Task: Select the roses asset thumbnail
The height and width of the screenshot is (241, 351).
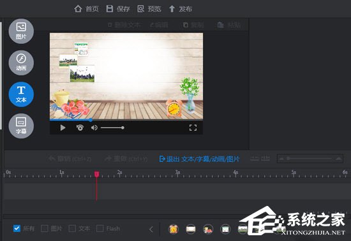Action: pos(208,229)
